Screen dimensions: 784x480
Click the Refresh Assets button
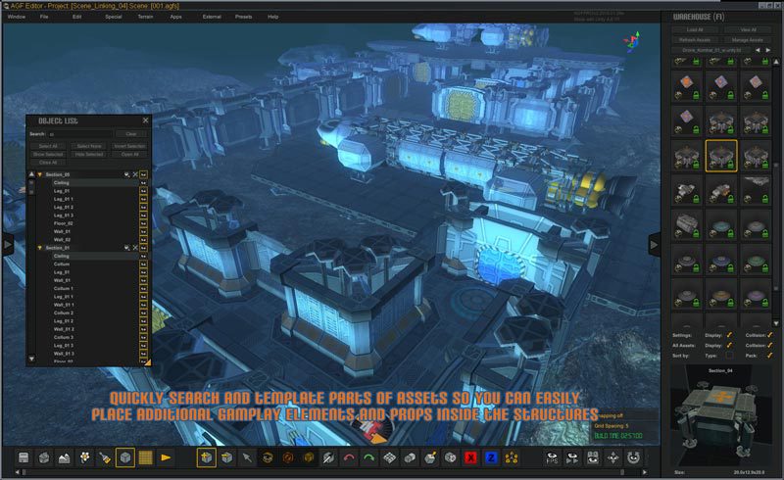tap(695, 40)
